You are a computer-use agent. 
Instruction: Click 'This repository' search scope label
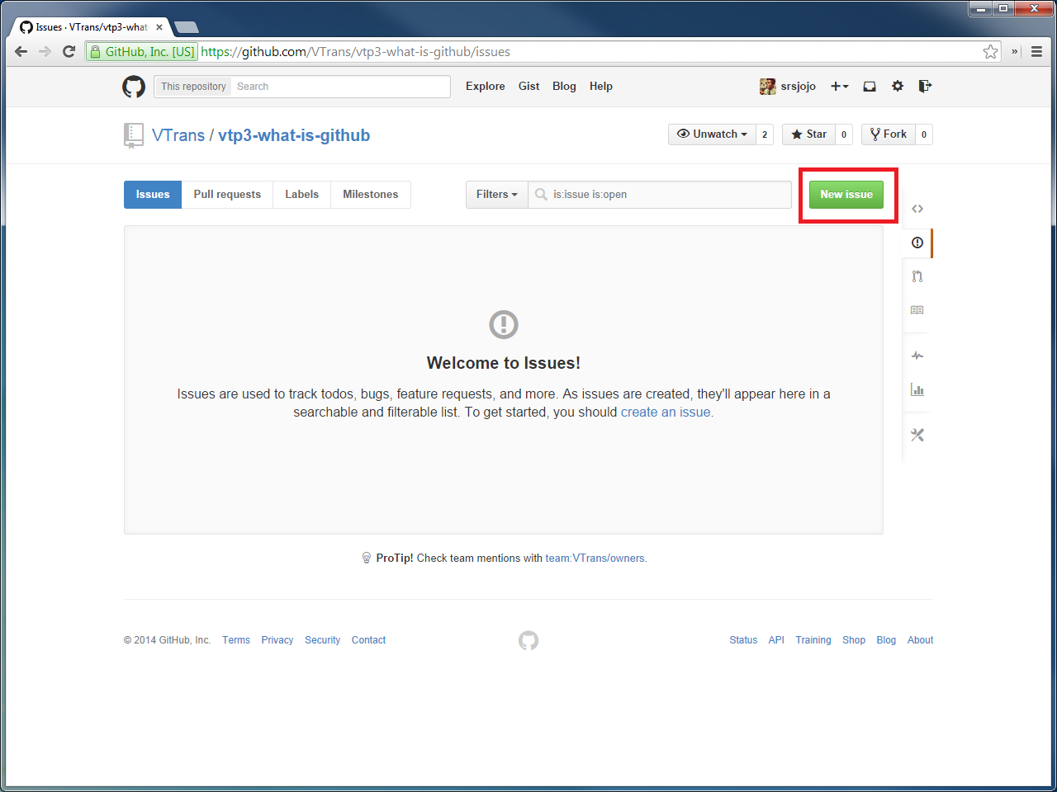tap(193, 87)
